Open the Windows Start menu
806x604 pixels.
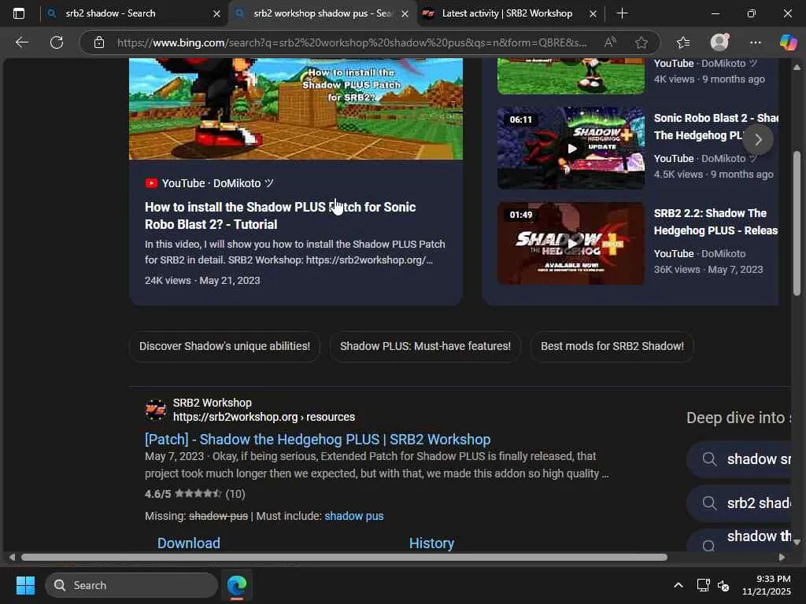coord(25,585)
